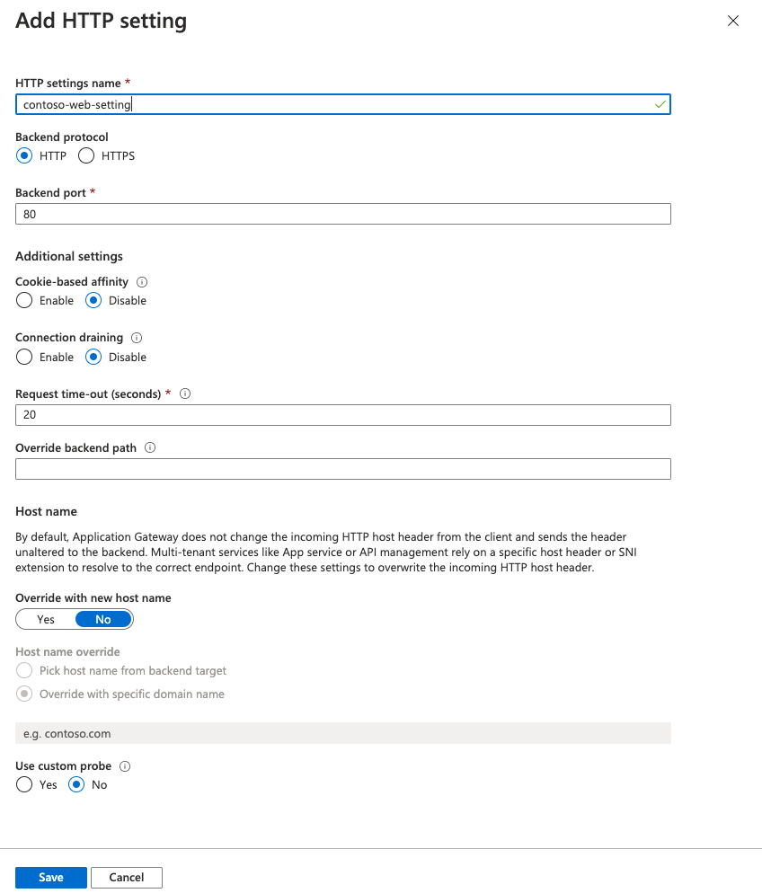
Task: View the Request time-out info tooltip
Action: (185, 393)
